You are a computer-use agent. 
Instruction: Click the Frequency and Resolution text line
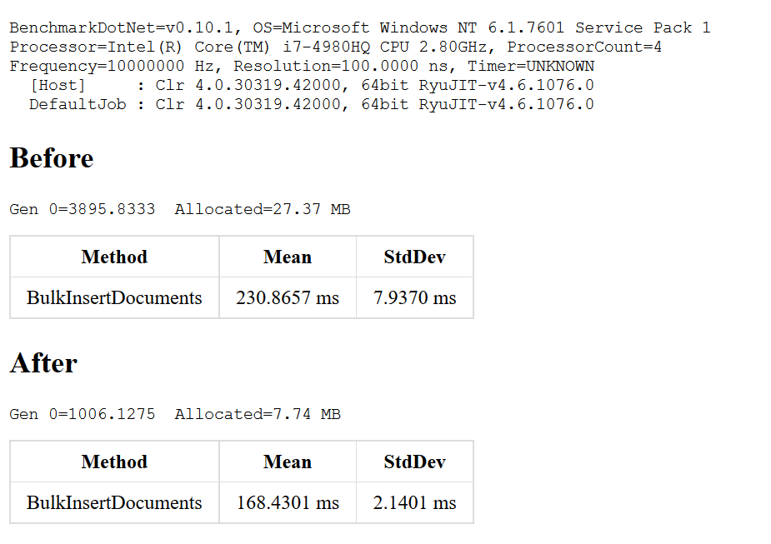pyautogui.click(x=302, y=66)
